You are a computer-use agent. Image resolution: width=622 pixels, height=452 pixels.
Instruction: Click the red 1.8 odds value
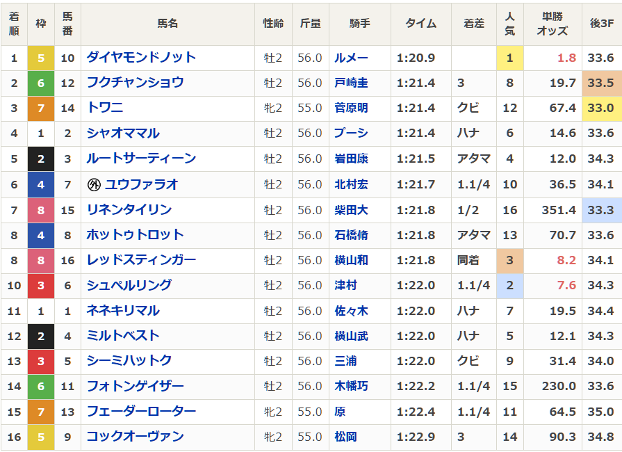[x=566, y=58]
